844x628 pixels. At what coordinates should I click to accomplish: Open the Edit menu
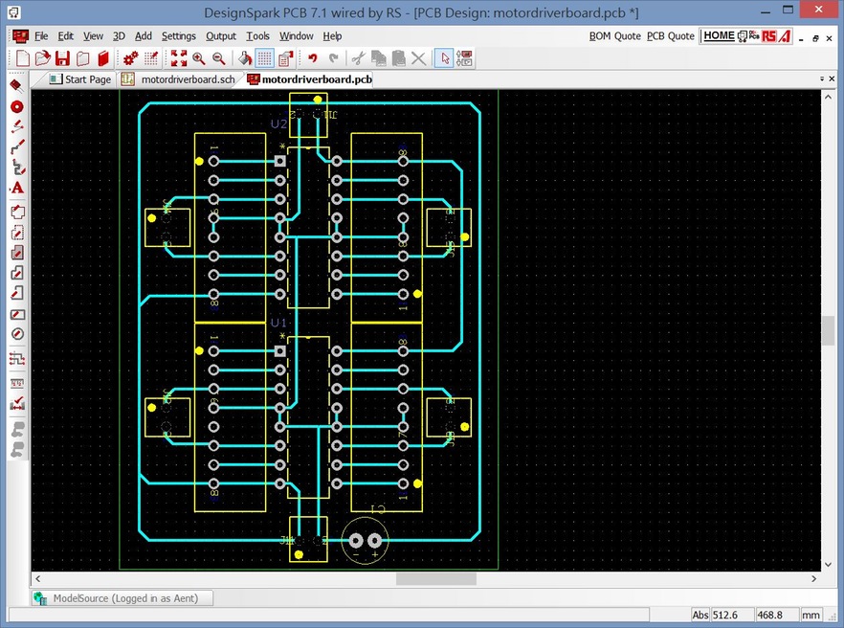point(66,36)
